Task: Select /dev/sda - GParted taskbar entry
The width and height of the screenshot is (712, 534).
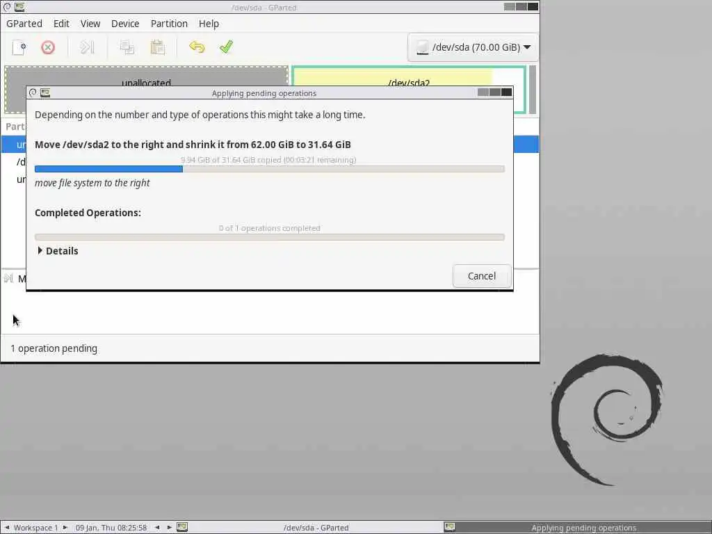Action: coord(309,527)
